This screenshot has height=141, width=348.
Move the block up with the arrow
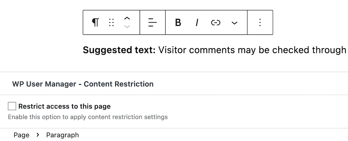coord(127,19)
